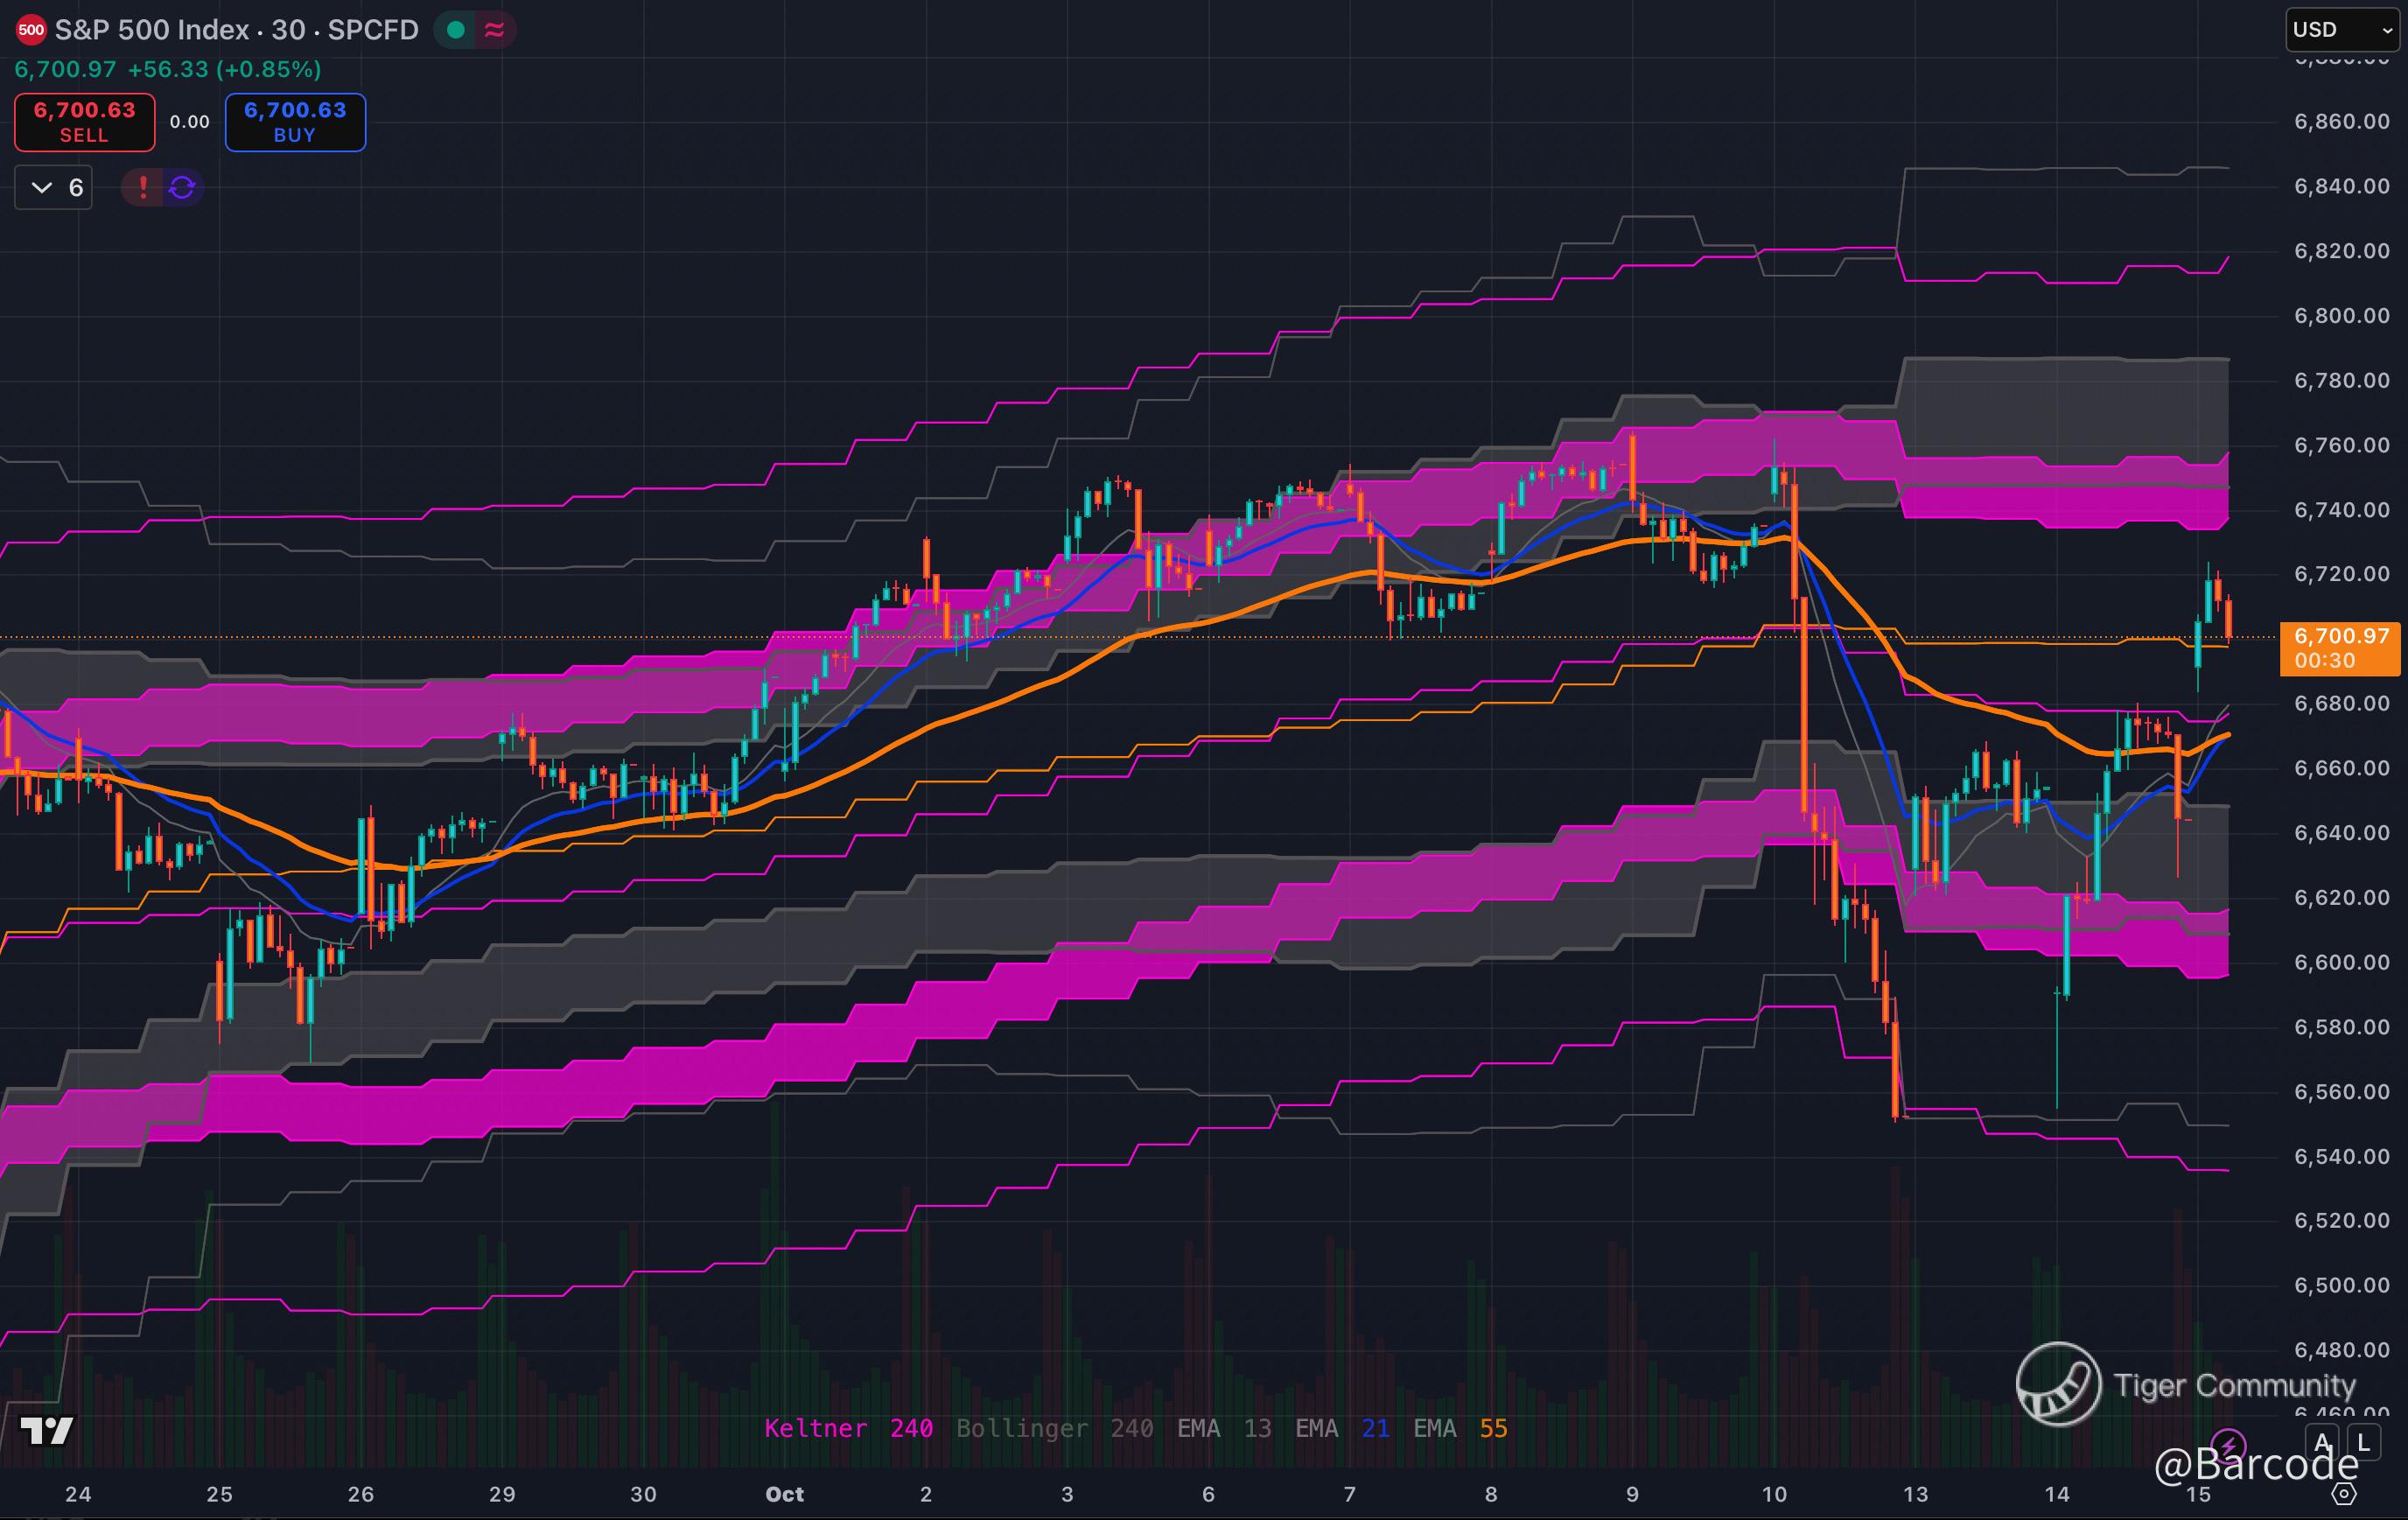Click the red 500 symbol logo
The height and width of the screenshot is (1520, 2408).
(31, 30)
